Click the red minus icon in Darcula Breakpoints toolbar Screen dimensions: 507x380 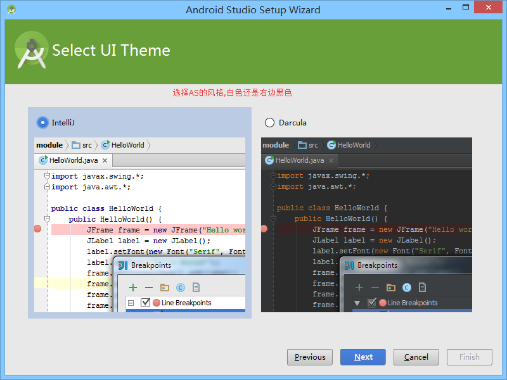374,287
